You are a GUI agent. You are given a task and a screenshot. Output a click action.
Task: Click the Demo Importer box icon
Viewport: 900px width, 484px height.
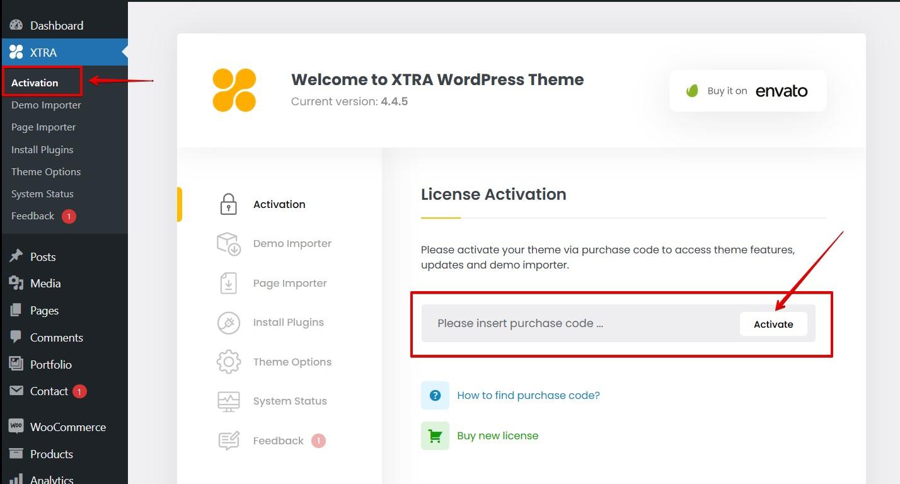tap(228, 244)
